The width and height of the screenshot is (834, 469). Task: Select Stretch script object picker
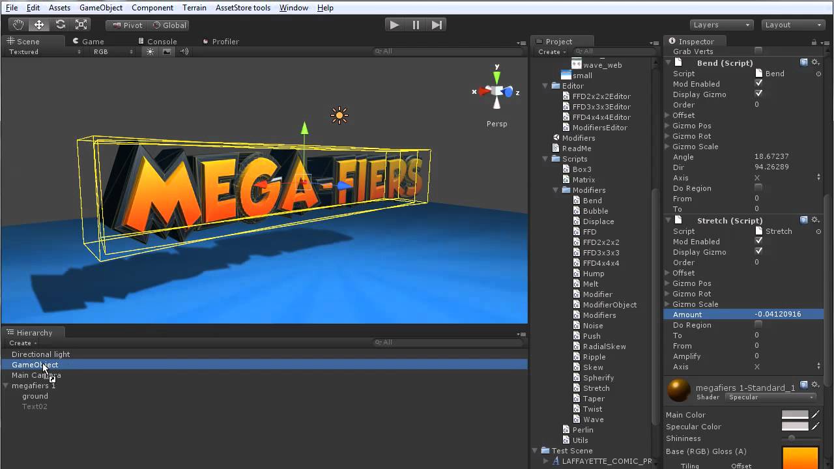click(818, 231)
